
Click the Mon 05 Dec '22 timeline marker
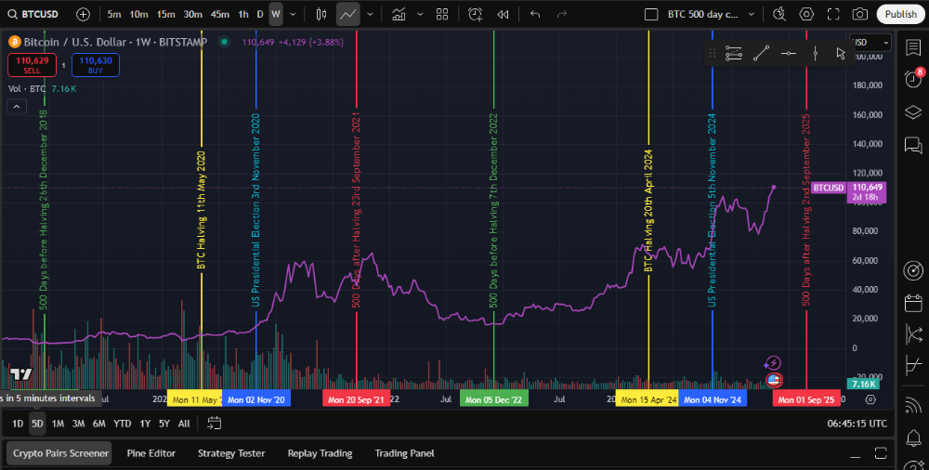click(493, 399)
